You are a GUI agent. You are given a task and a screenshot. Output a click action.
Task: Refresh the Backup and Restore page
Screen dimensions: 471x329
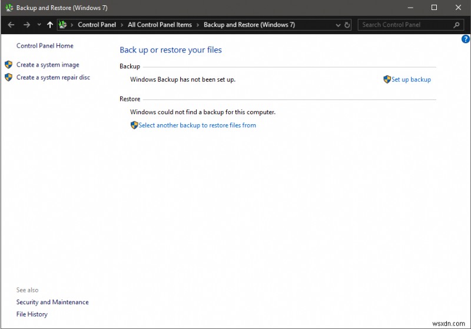pyautogui.click(x=347, y=25)
